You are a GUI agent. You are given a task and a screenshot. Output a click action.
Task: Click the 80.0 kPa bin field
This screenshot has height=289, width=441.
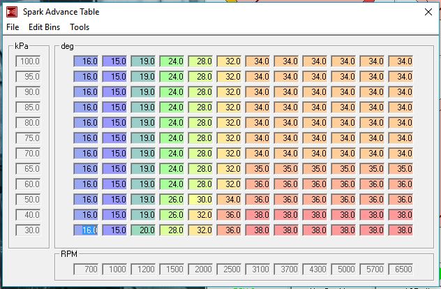(28, 123)
